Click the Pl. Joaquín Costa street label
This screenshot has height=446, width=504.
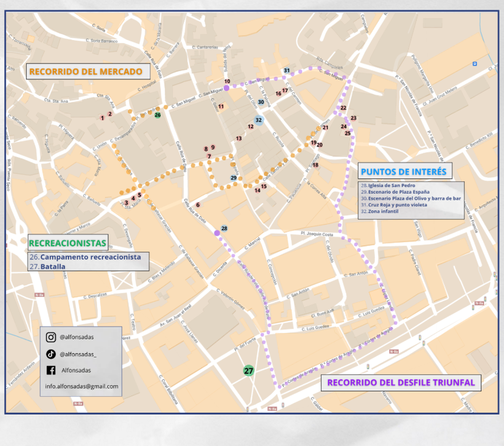click(x=317, y=234)
